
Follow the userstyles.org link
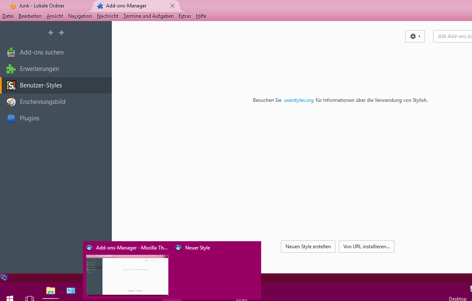pos(299,100)
